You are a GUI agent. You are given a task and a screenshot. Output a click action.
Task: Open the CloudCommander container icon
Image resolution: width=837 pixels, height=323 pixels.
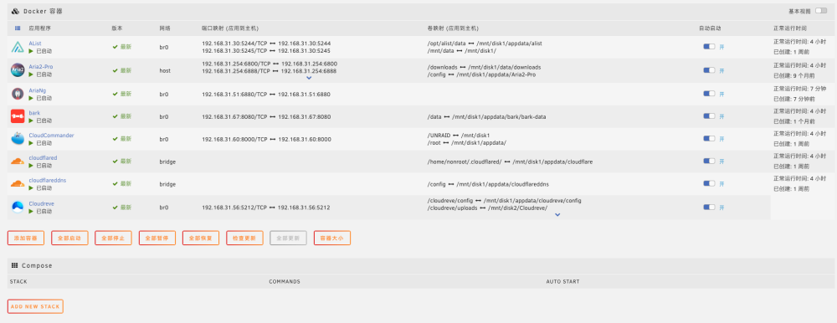coord(18,139)
